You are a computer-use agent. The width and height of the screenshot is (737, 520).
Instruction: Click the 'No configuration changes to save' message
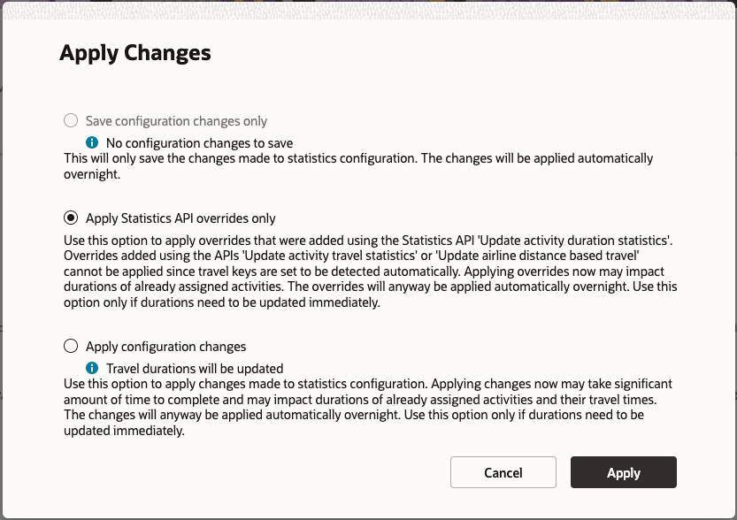point(199,142)
